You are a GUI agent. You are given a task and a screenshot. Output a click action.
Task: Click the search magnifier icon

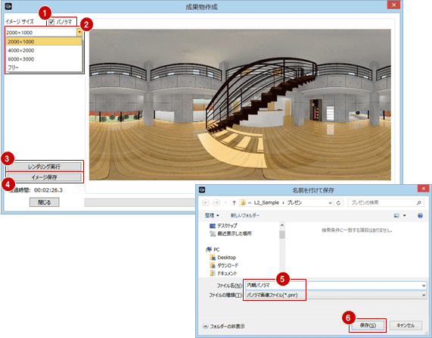(x=419, y=203)
